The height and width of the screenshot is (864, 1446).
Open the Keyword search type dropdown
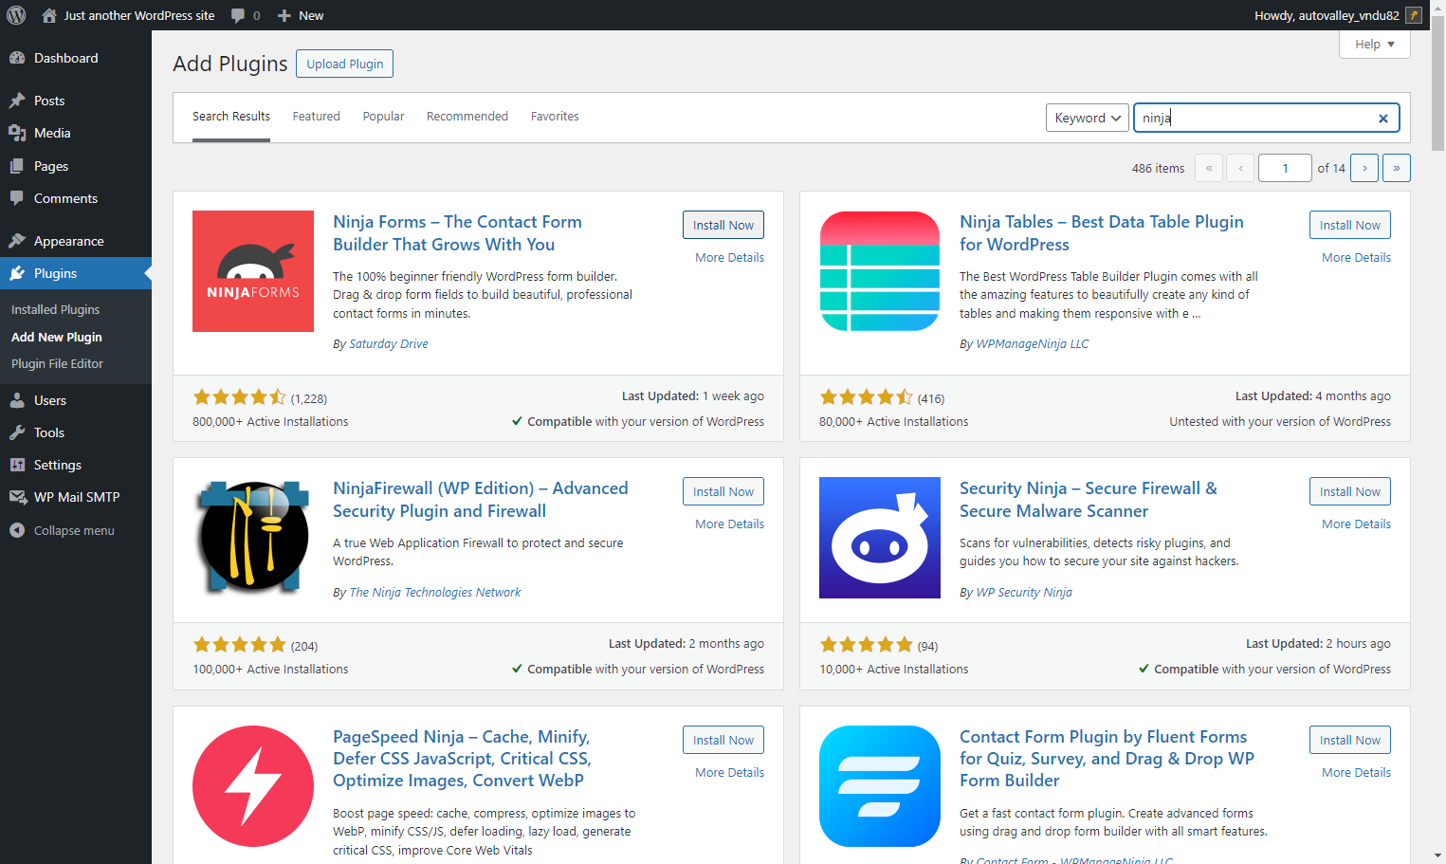click(1088, 118)
